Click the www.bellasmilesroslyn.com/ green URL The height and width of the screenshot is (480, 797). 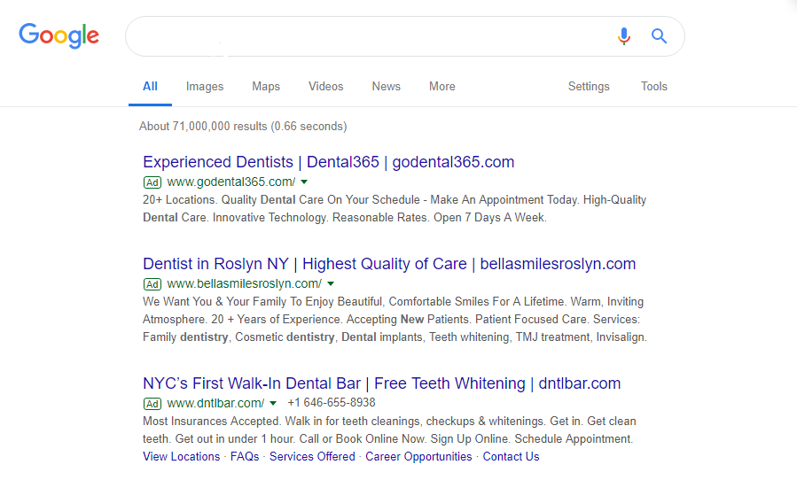245,284
